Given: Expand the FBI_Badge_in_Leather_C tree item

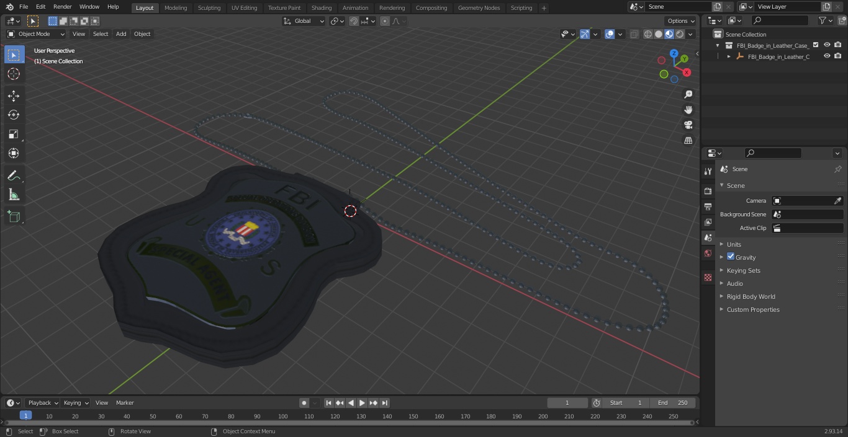Looking at the screenshot, I should tap(729, 56).
